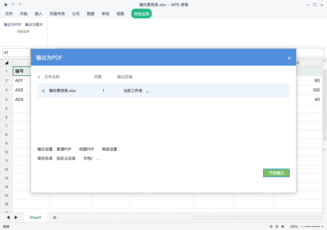This screenshot has height=230, width=327.
Task: Switch to normal view in the status bar
Action: click(271, 226)
